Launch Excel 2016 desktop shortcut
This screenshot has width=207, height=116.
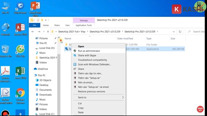[x=20, y=73]
